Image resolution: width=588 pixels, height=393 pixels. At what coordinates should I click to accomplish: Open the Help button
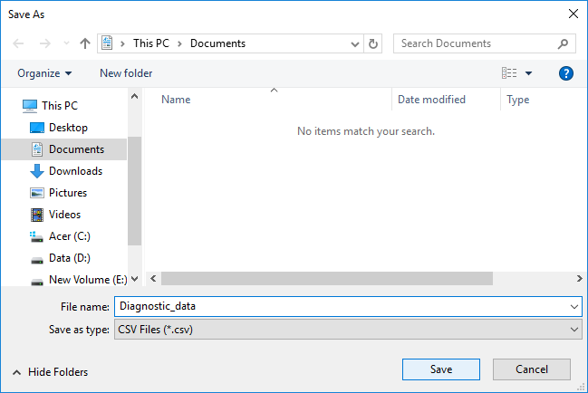[x=566, y=73]
